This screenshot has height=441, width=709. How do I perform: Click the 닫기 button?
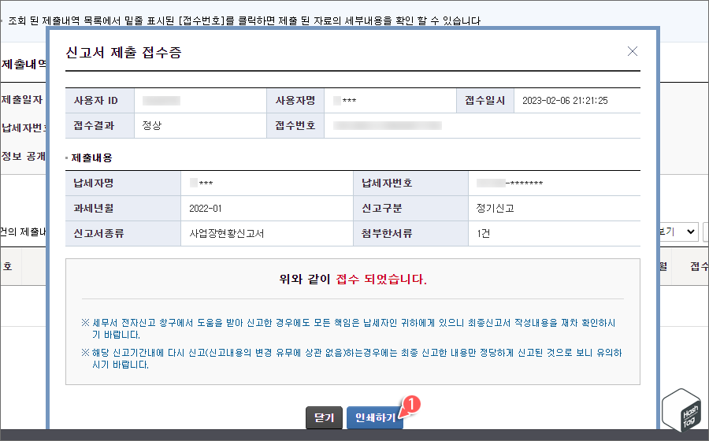325,417
